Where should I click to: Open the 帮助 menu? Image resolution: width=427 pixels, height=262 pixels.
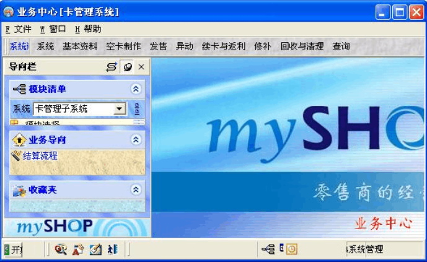88,29
